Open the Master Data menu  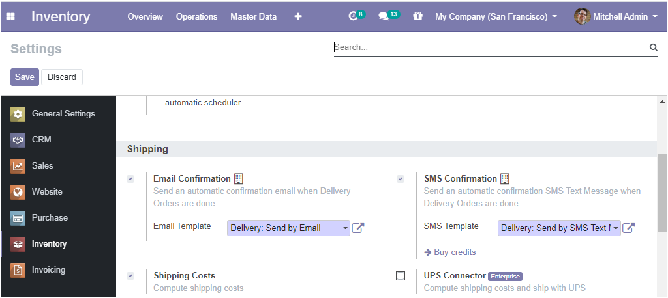click(x=254, y=16)
